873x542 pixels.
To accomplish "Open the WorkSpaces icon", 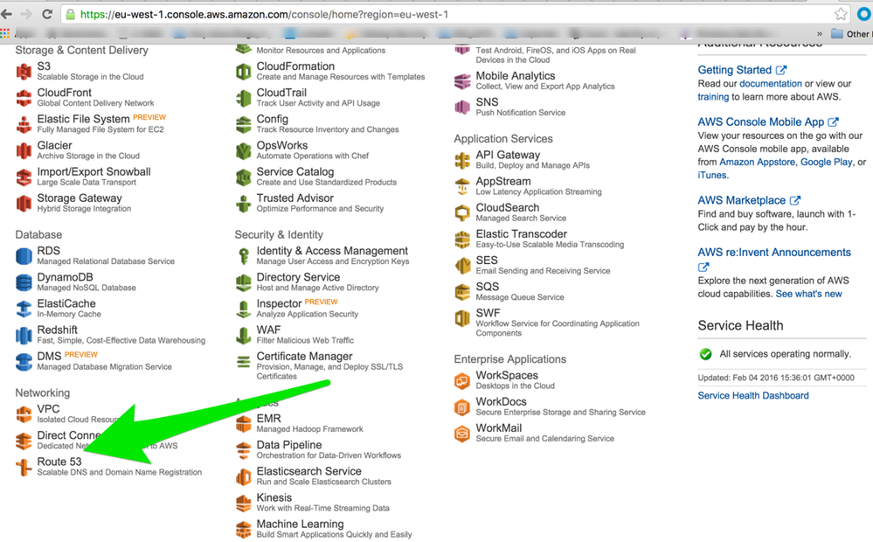I will click(x=462, y=380).
